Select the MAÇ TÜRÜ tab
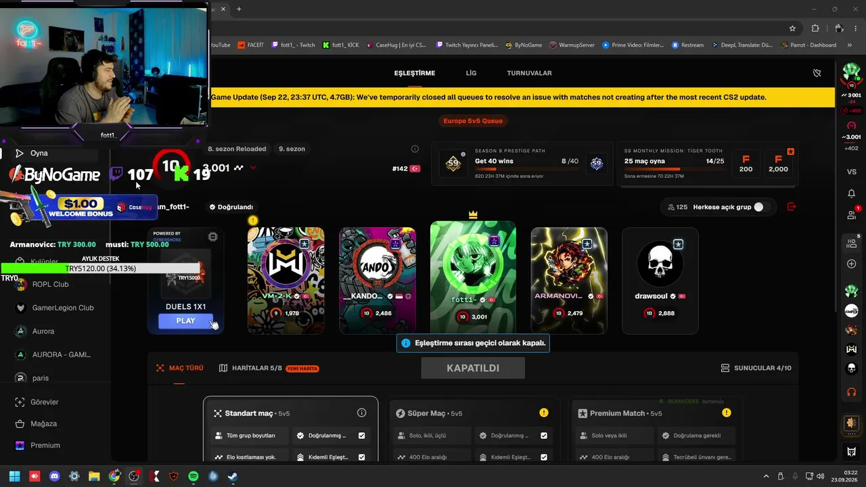866x487 pixels. pyautogui.click(x=179, y=368)
